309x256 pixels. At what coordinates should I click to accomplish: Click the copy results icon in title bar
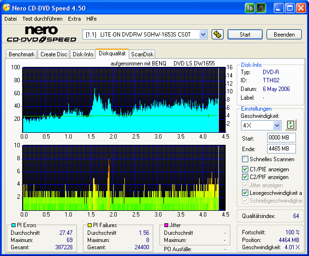point(250,8)
